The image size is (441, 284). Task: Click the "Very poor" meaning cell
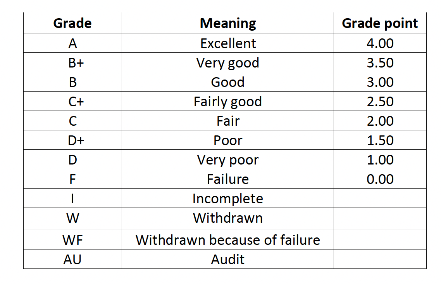pos(228,159)
